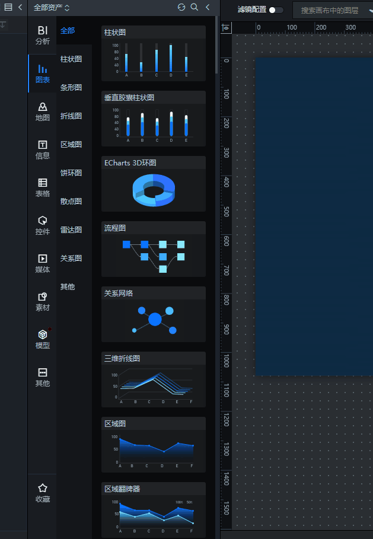Select the 雷达图 subcategory tab
The image size is (373, 539).
point(71,230)
